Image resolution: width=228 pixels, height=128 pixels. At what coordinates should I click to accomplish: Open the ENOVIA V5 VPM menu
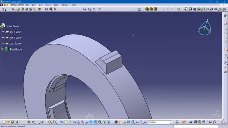pyautogui.click(x=17, y=5)
